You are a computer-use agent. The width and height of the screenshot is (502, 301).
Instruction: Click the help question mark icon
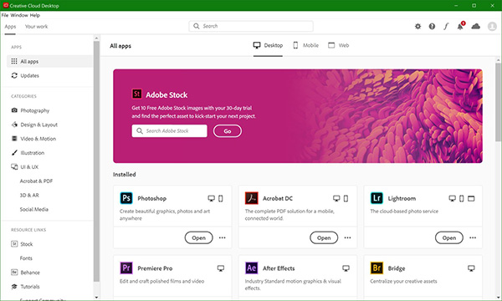pyautogui.click(x=432, y=26)
